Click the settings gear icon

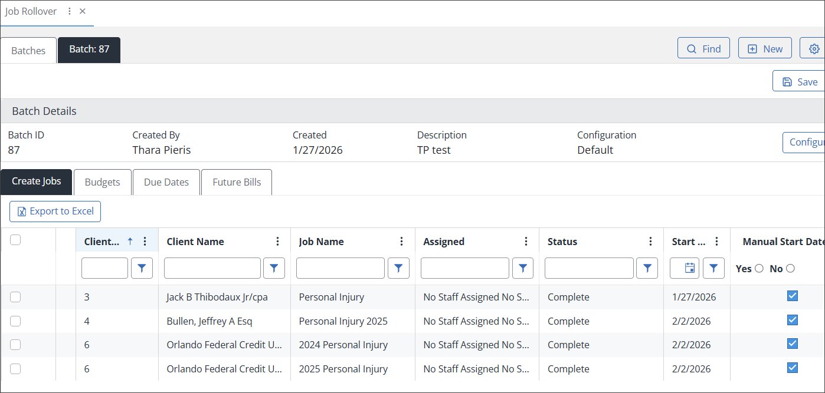(x=814, y=49)
